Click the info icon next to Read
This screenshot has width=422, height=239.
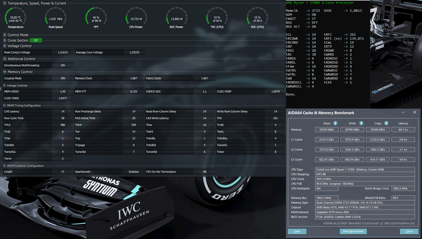point(335,123)
